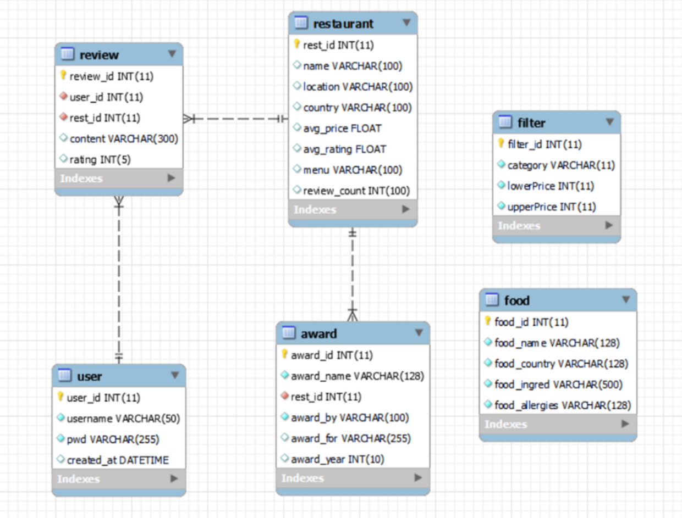Select the restaurant-to-award relationship line

tap(353, 275)
